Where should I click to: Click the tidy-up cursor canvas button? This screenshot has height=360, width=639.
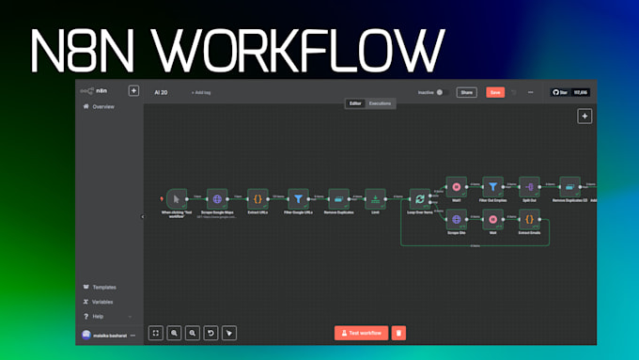tap(229, 333)
